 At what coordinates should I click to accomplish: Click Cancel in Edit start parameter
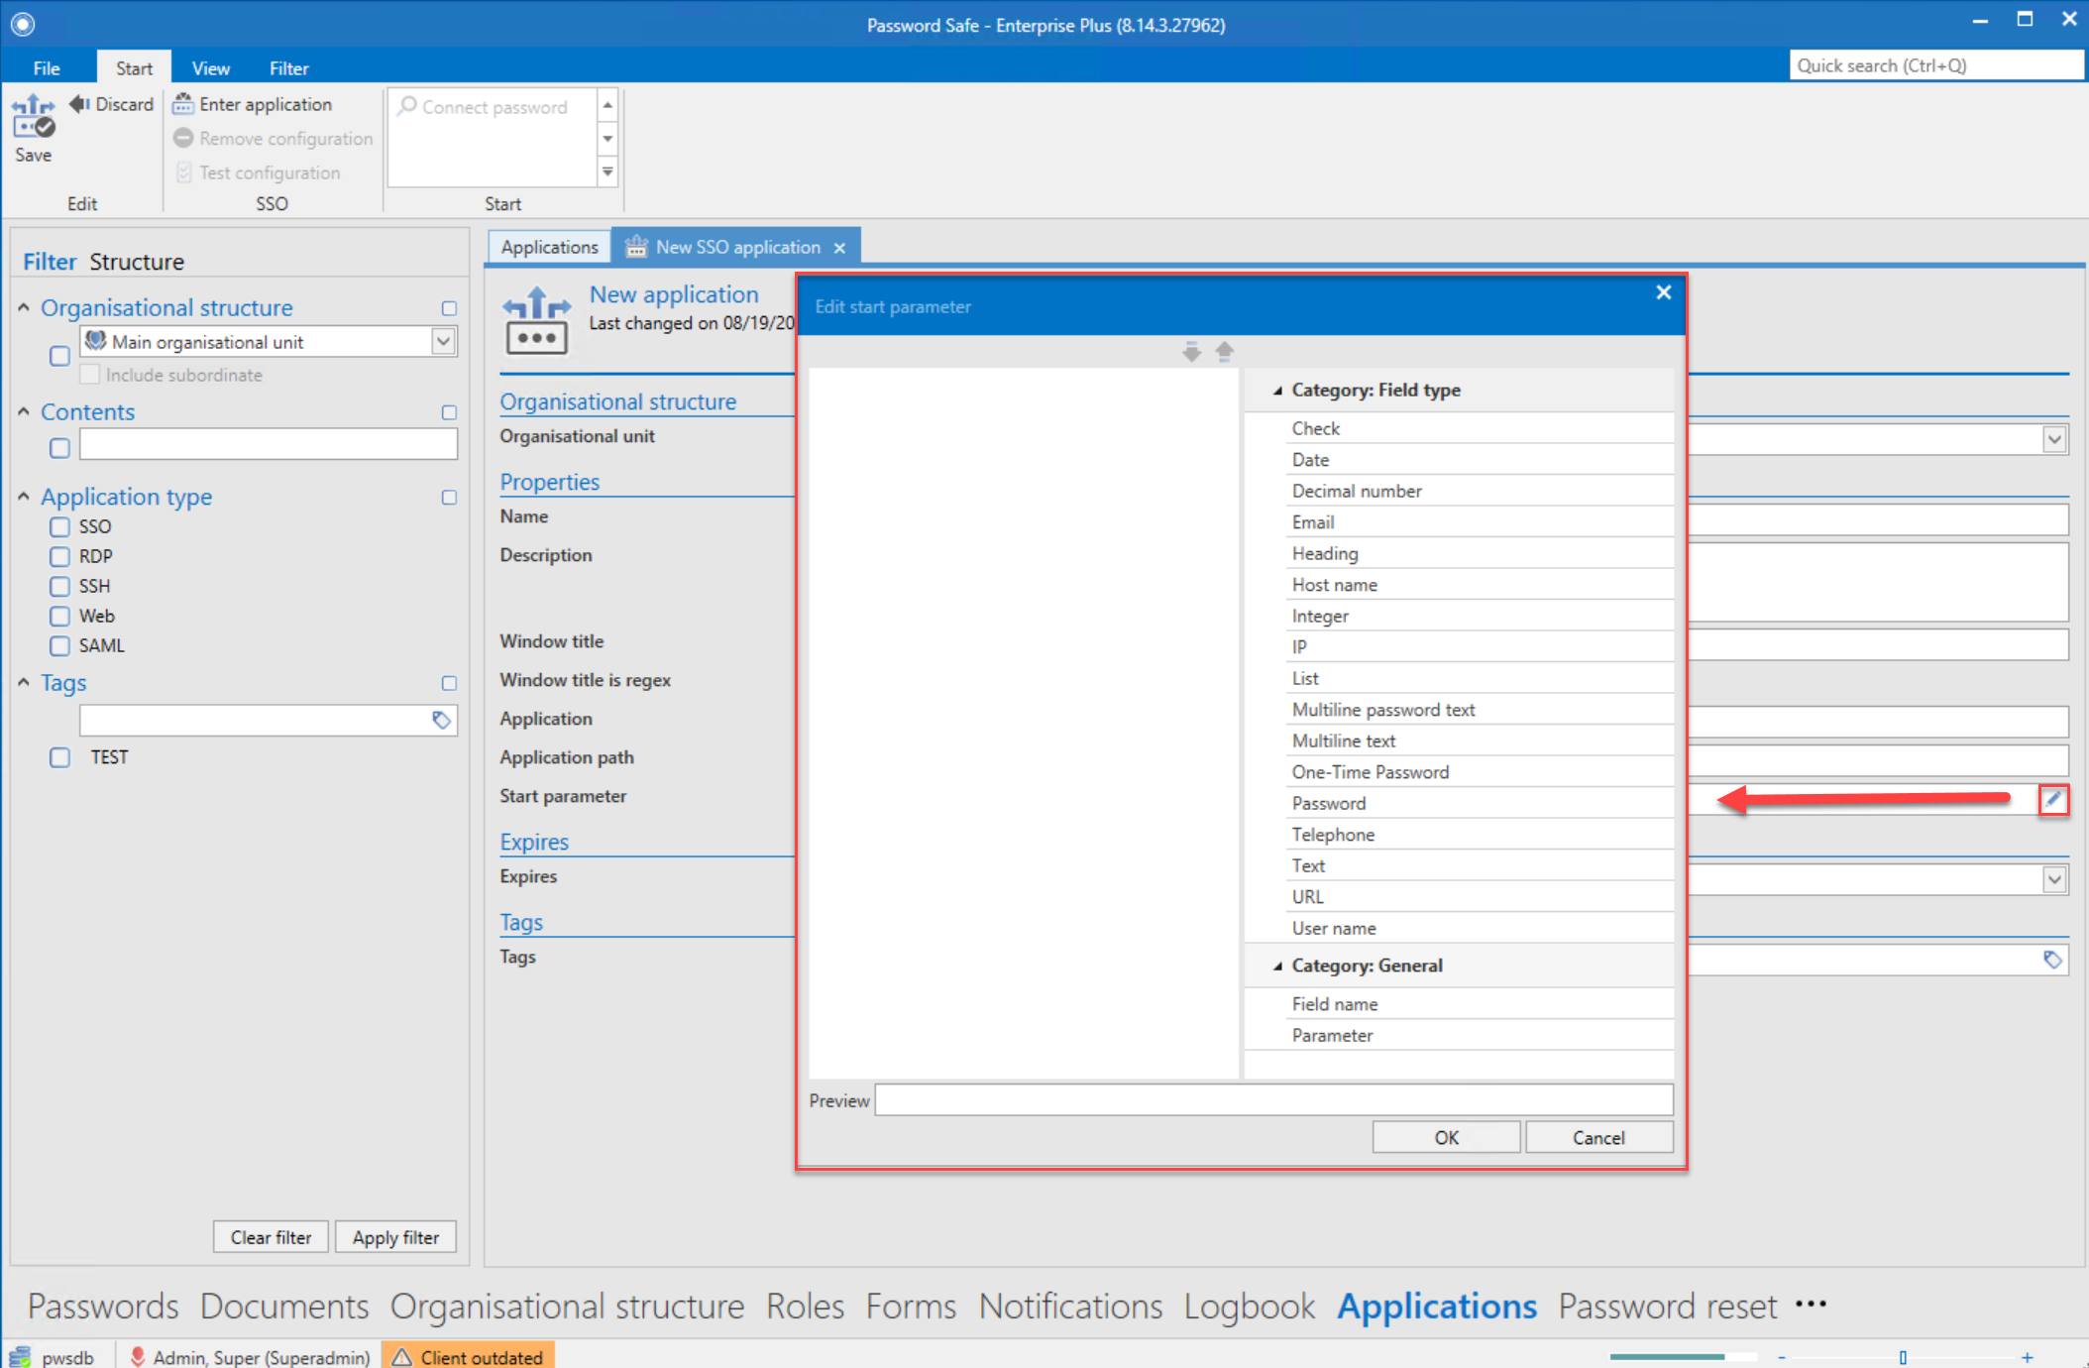1598,1137
